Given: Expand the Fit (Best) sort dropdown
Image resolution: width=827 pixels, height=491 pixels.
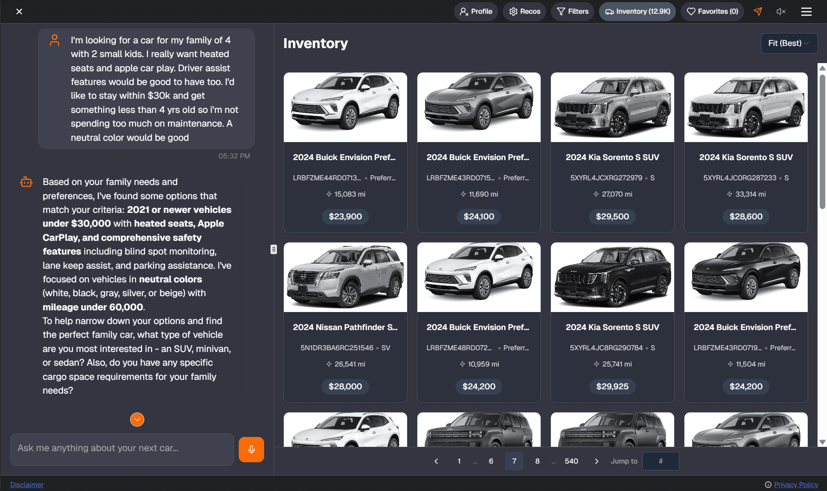Looking at the screenshot, I should click(789, 43).
